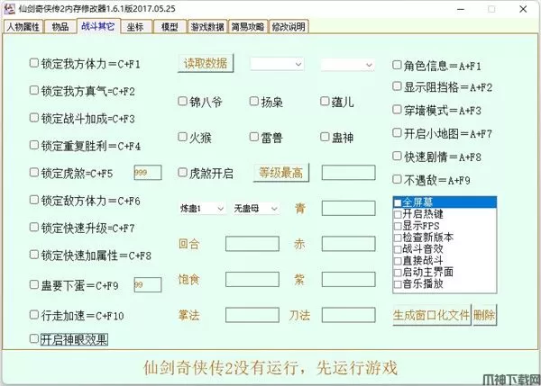Image resolution: width=541 pixels, height=386 pixels.
Task: Expand the 炼蛊1 dropdown
Action: 202,209
